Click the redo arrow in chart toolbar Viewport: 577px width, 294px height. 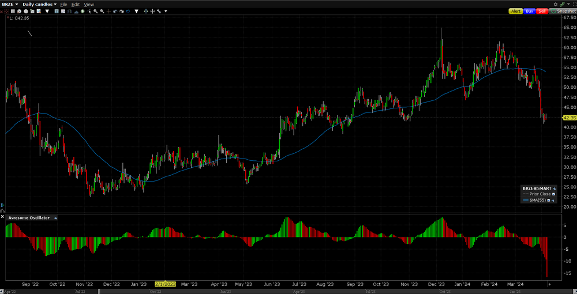click(x=122, y=11)
